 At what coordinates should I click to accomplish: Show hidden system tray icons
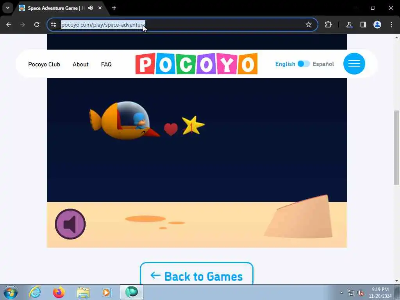coord(341,293)
